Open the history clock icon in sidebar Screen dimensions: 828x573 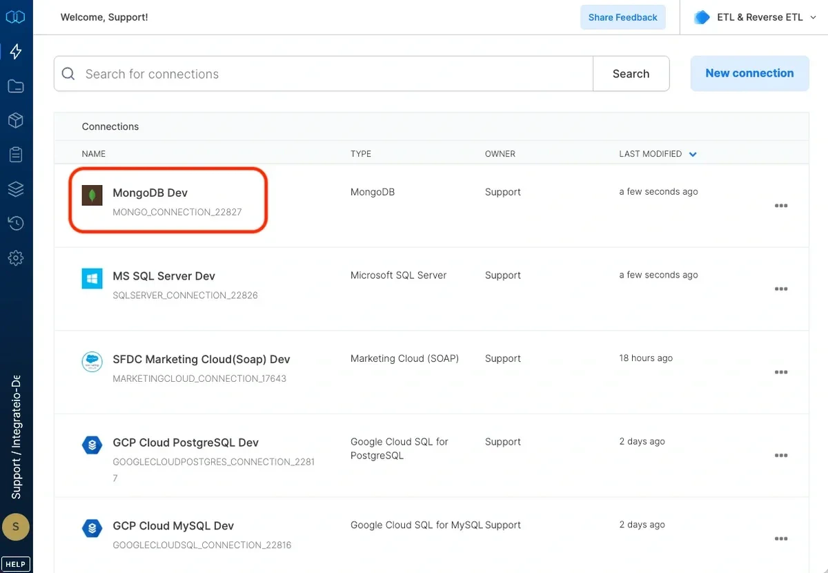pyautogui.click(x=16, y=223)
